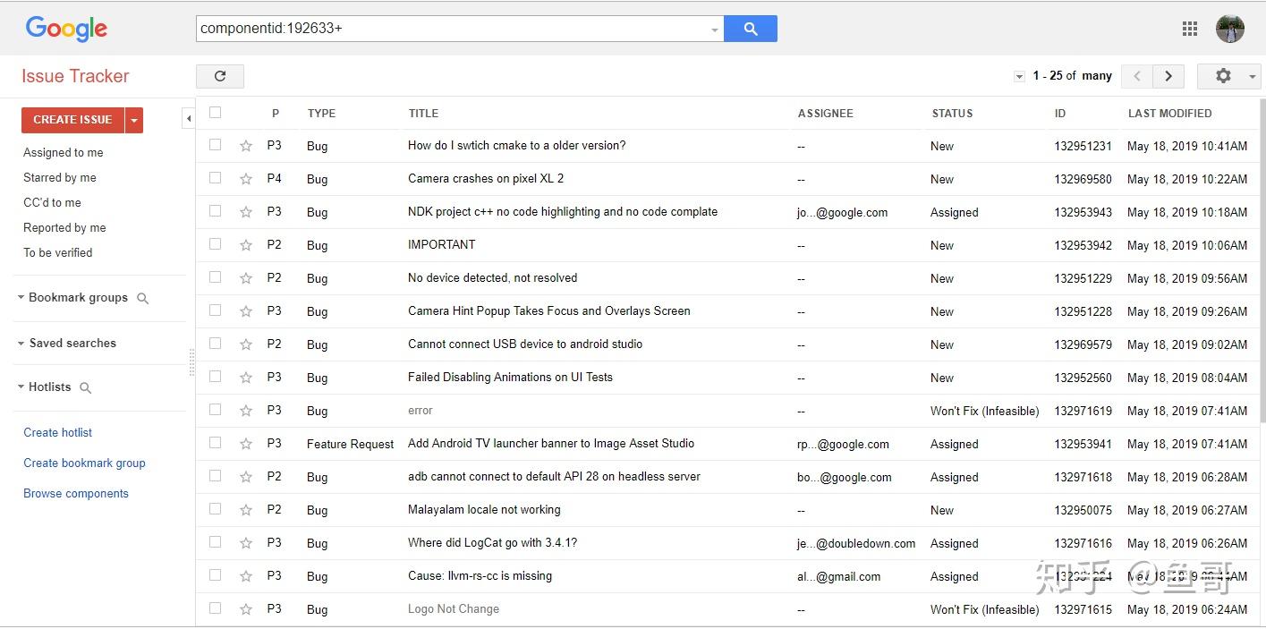
Task: Check the 'IMPORTANT' row
Action: (x=215, y=243)
